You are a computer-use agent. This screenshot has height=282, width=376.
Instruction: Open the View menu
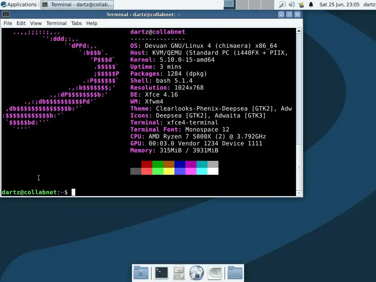click(36, 23)
